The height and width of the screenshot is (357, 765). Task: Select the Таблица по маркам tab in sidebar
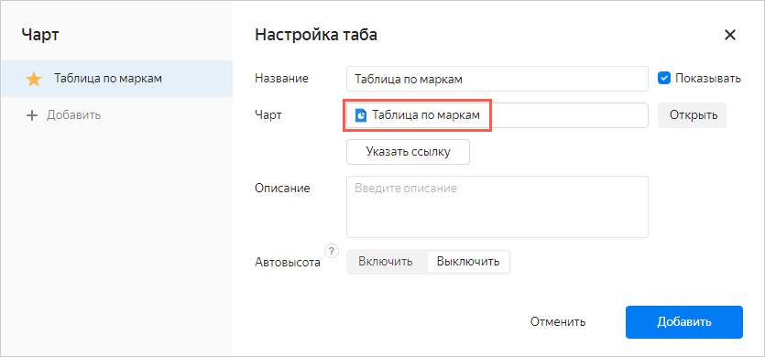(116, 79)
